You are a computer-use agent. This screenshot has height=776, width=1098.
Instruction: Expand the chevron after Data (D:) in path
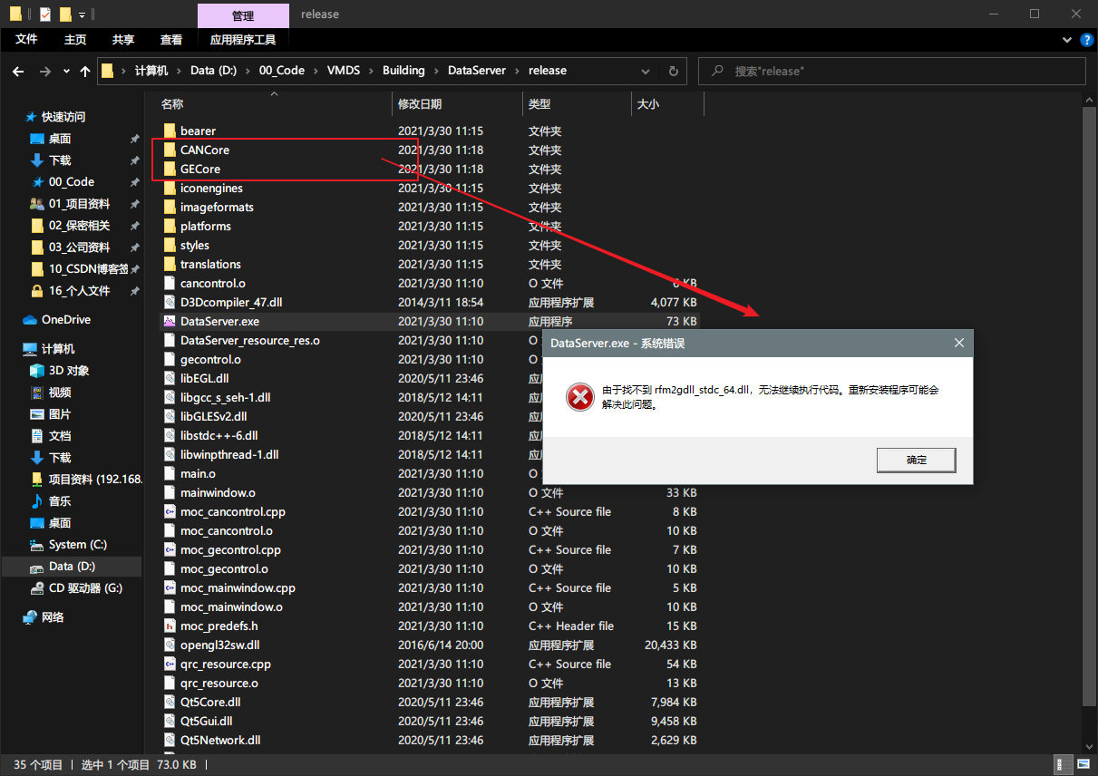click(248, 71)
